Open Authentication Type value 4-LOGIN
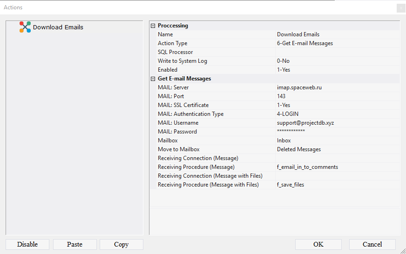Screen dimensions: 406x254 point(337,114)
